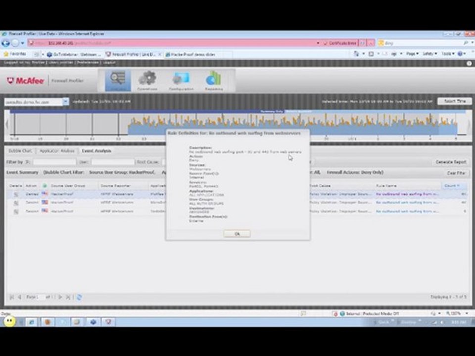Viewport: 475px width, 356px height.
Task: Switch to the GoToWebinar browser tab
Action: point(74,54)
